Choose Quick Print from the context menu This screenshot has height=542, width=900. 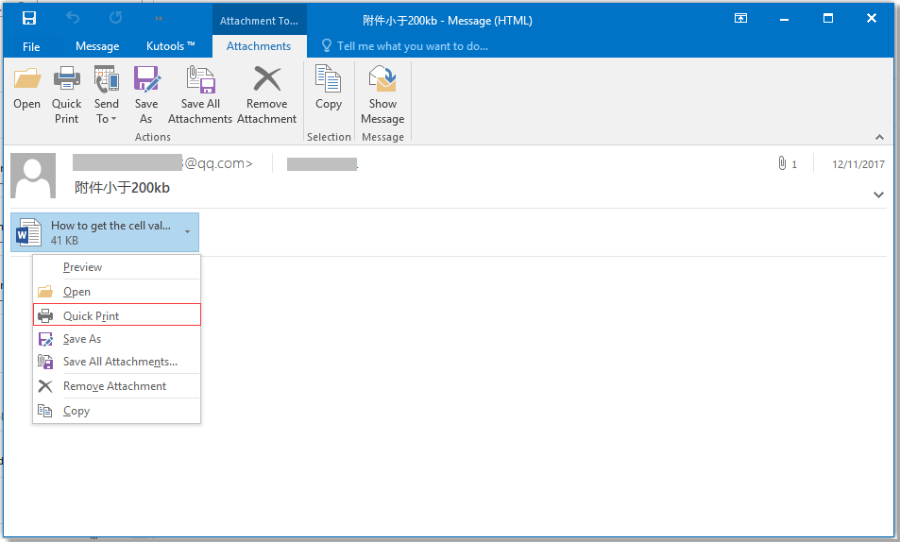click(117, 314)
